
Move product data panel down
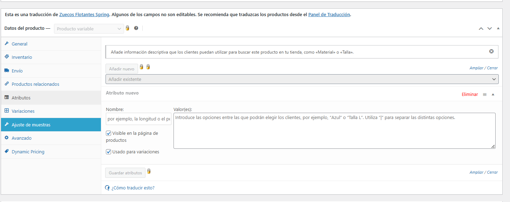(490, 29)
